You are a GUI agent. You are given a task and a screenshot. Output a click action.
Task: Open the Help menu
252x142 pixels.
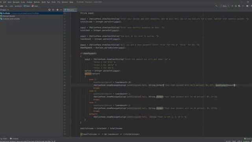point(71,2)
